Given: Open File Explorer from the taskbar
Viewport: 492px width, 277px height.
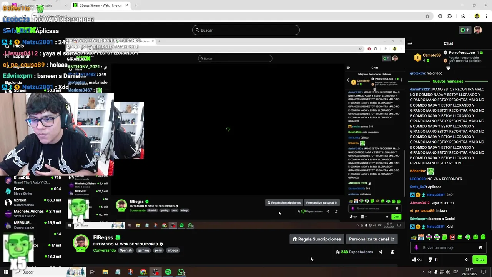Looking at the screenshot, I should point(105,272).
